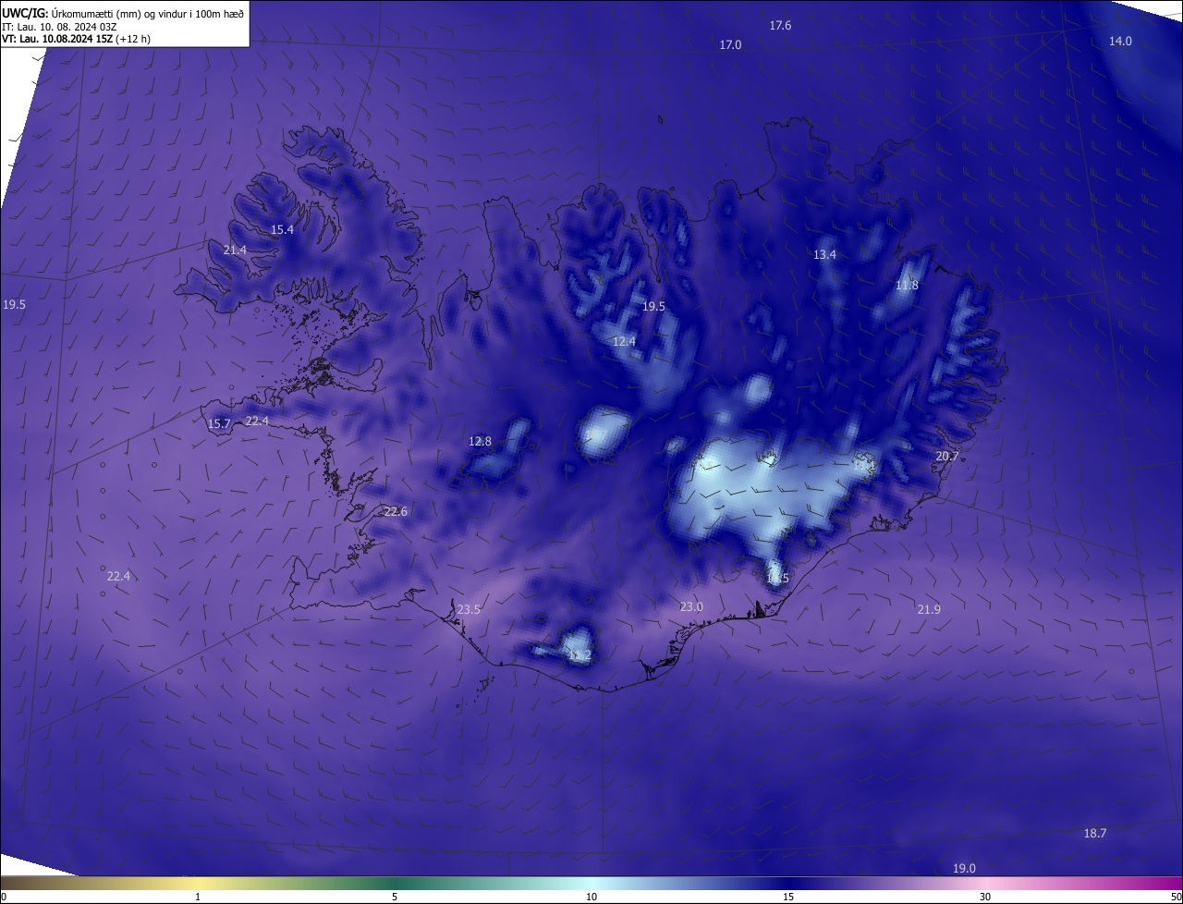Click the 11.8 value label
The width and height of the screenshot is (1183, 904).
point(907,286)
